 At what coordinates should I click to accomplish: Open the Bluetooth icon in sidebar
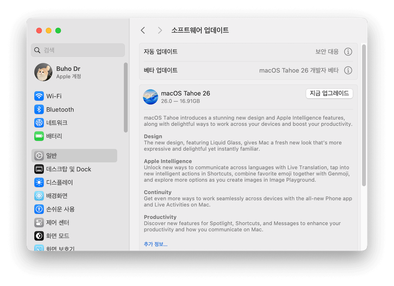[x=39, y=109]
